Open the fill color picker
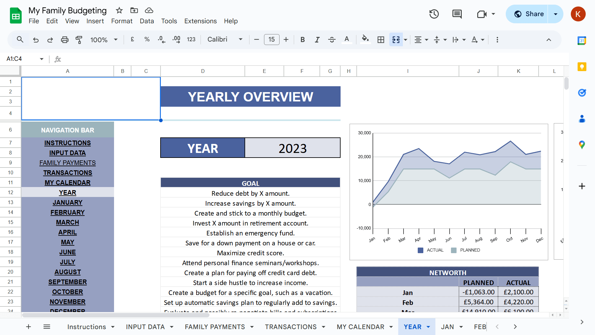595x335 pixels. (365, 39)
